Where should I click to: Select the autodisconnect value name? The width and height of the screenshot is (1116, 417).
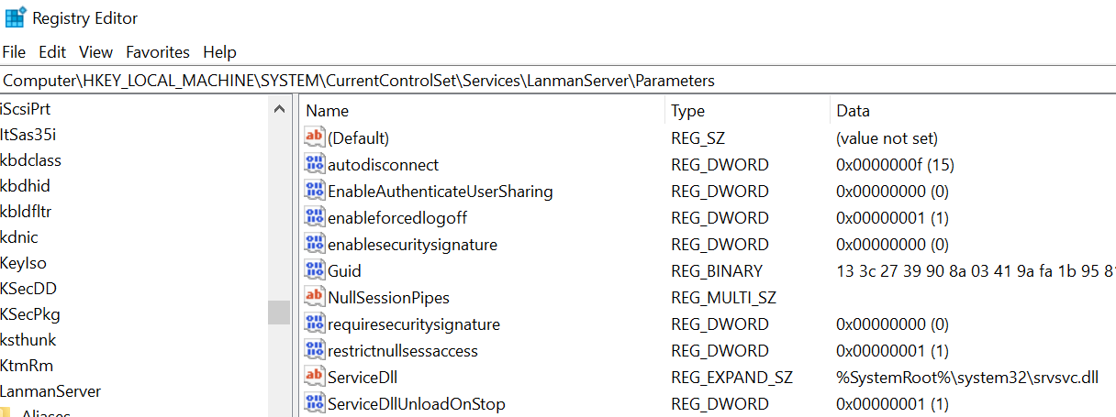(x=384, y=165)
